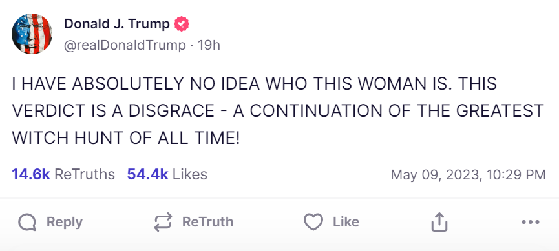Viewport: 559px width, 251px height.
Task: Click the red verified badge icon
Action: 182,25
